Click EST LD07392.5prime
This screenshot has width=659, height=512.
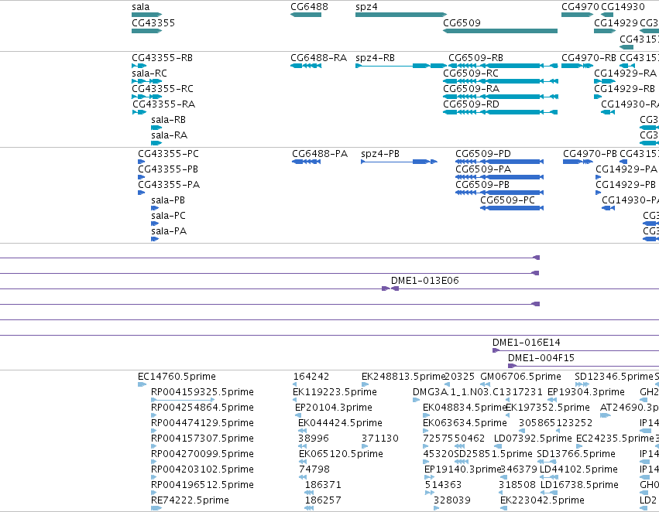497,446
